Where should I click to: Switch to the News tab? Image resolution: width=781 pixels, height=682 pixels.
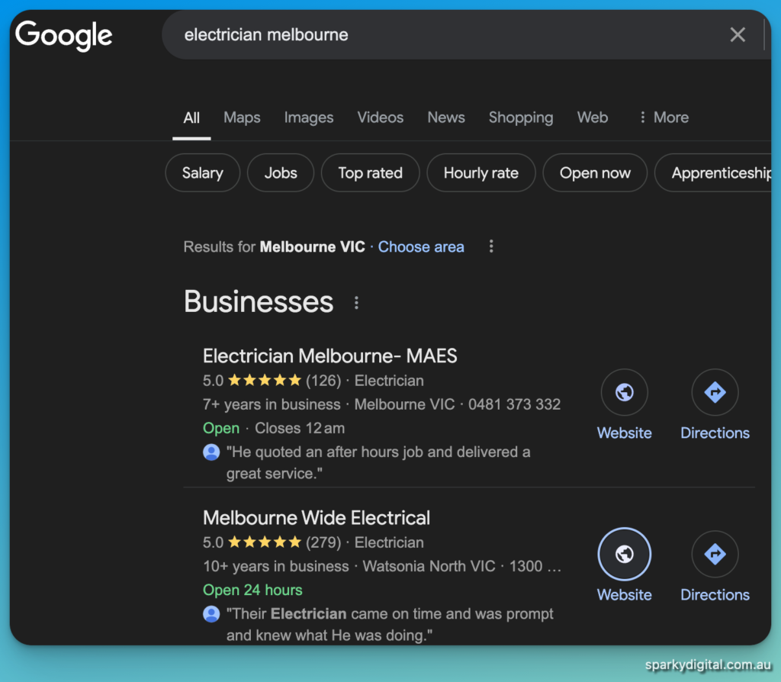tap(445, 117)
